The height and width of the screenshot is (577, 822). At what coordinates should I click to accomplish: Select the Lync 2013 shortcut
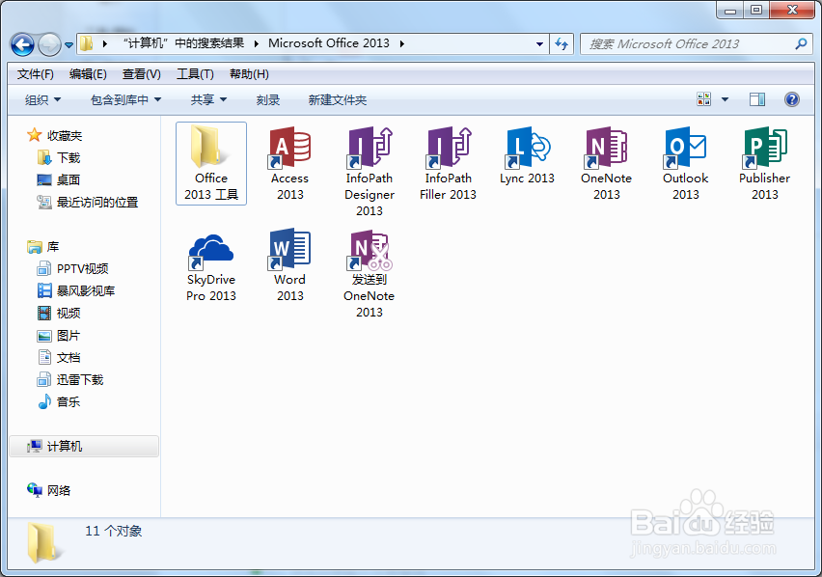click(x=527, y=155)
